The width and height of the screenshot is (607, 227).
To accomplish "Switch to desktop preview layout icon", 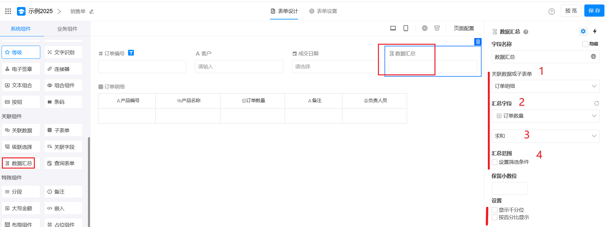I will 393,28.
